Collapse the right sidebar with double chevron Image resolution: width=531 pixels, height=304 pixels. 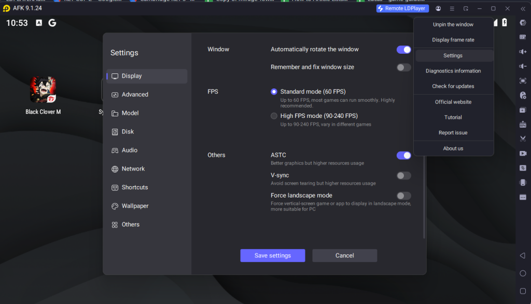tap(523, 23)
